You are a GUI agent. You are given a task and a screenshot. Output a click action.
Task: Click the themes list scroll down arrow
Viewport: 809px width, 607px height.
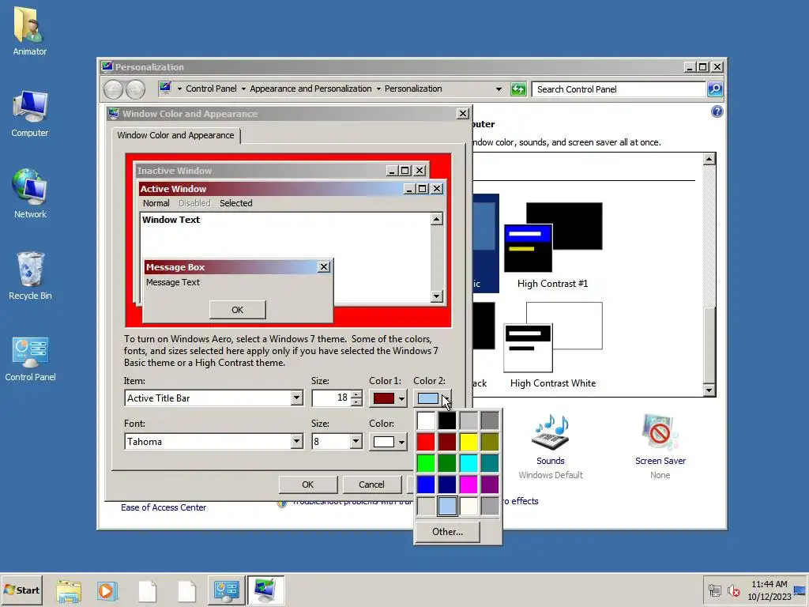coord(709,390)
